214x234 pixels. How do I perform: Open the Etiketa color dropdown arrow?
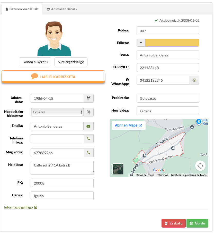point(141,43)
